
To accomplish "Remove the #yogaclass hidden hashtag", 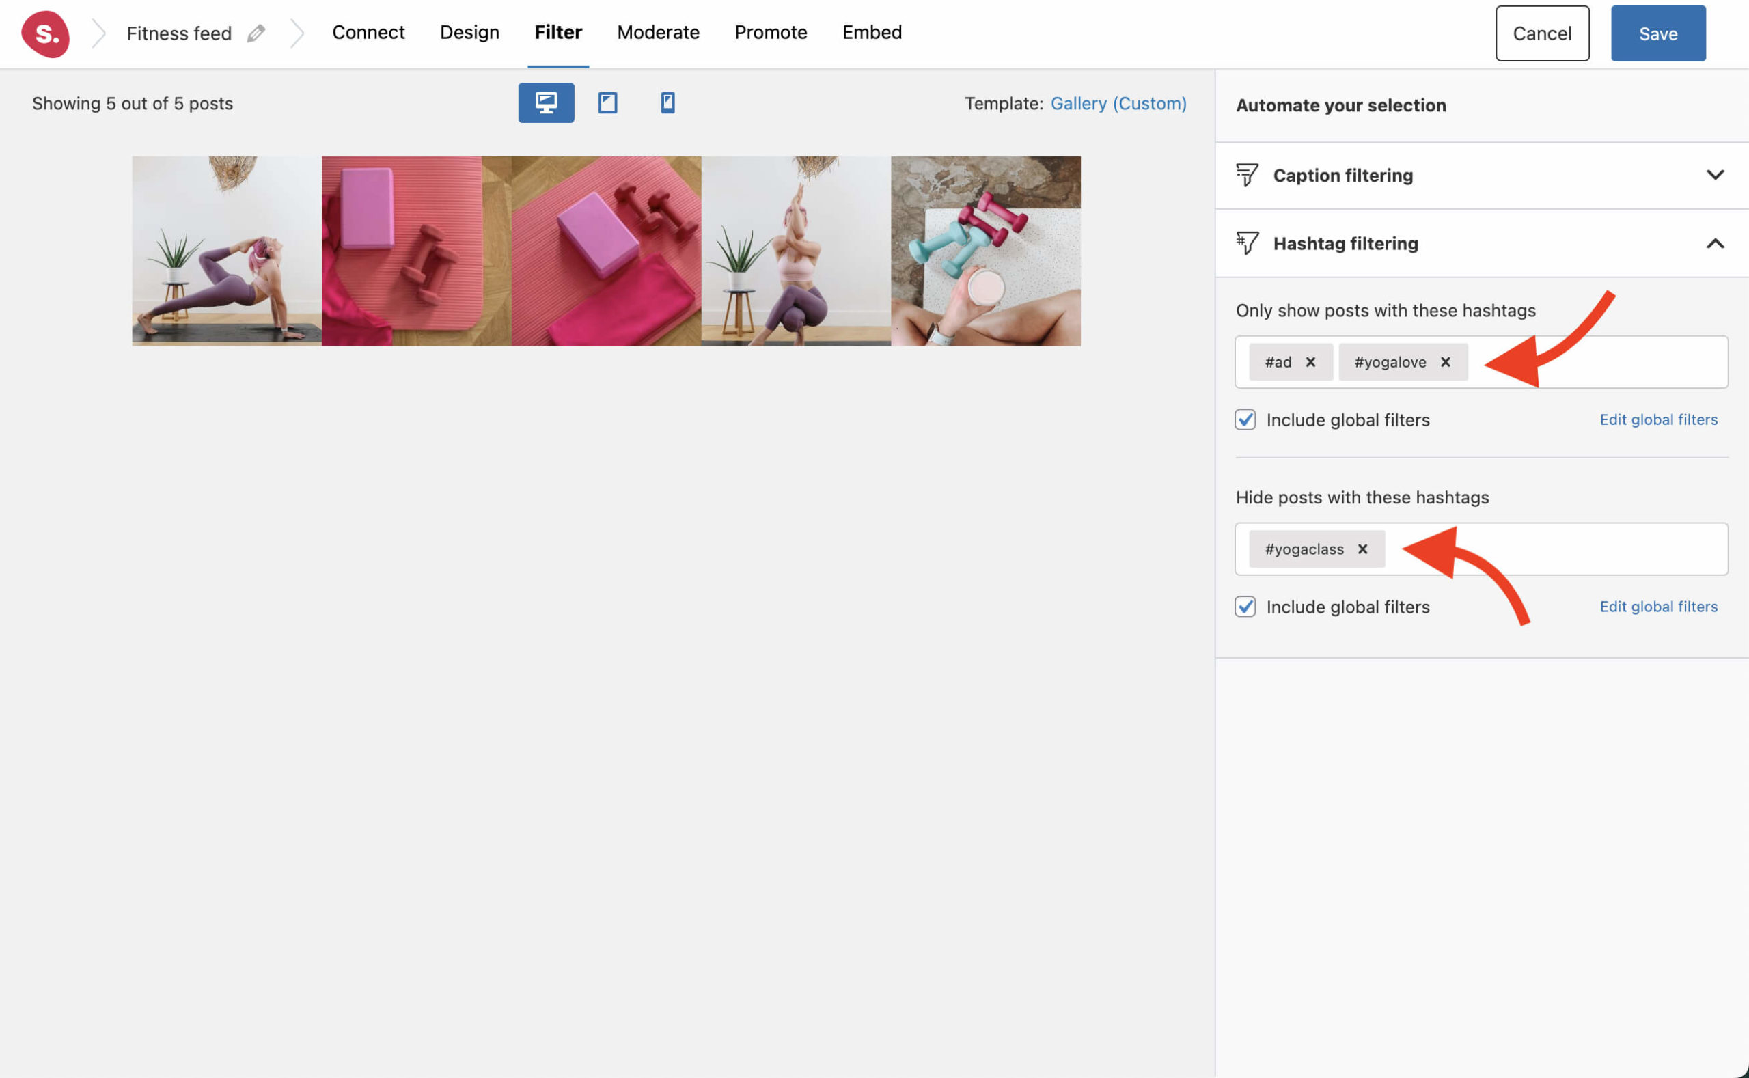I will (x=1362, y=549).
